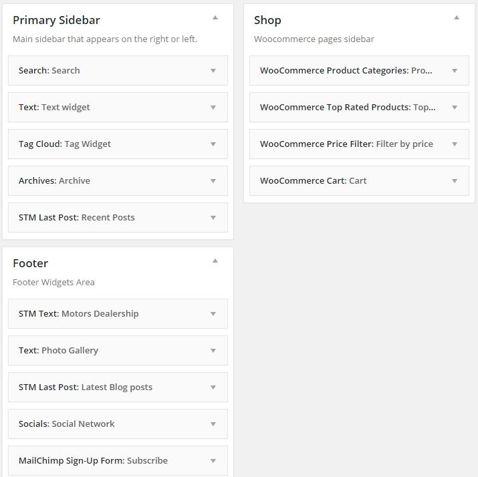Expand the WooCommerce Cart widget arrow
478x477 pixels.
[455, 181]
